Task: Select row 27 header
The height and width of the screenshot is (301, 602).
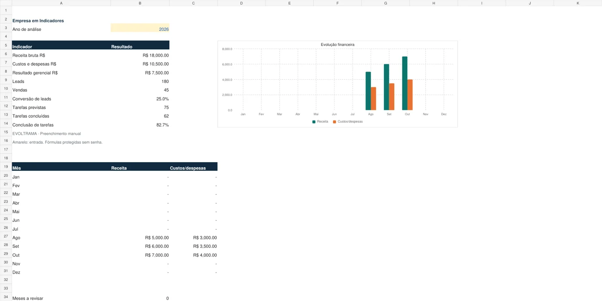Action: coord(6,236)
